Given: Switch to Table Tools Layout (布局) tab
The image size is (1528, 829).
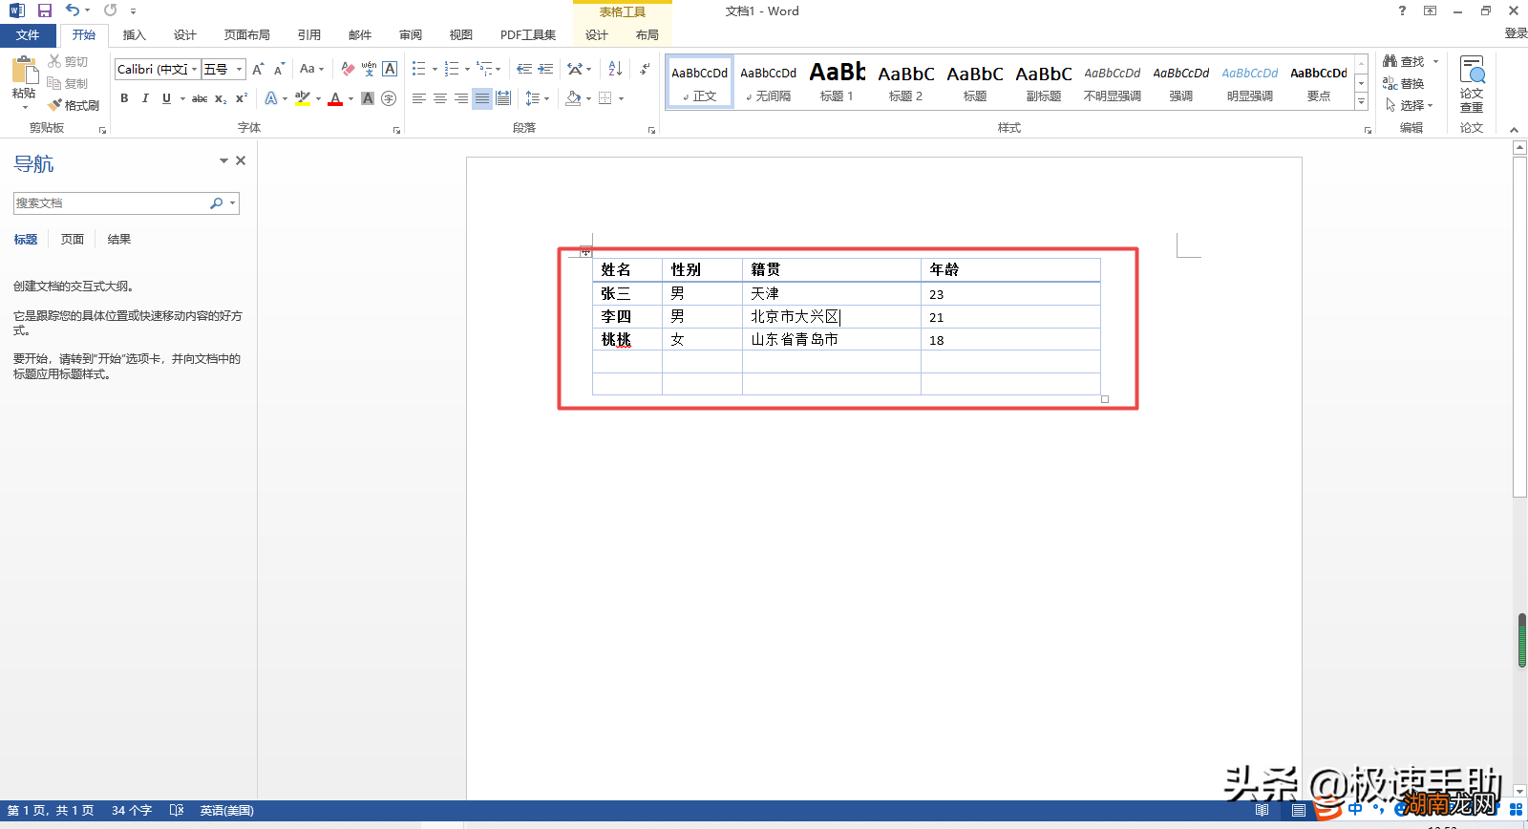Looking at the screenshot, I should pos(647,35).
